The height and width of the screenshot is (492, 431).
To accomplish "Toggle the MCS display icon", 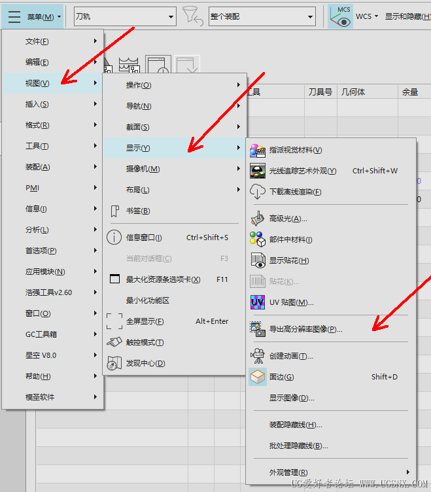I will (x=340, y=16).
